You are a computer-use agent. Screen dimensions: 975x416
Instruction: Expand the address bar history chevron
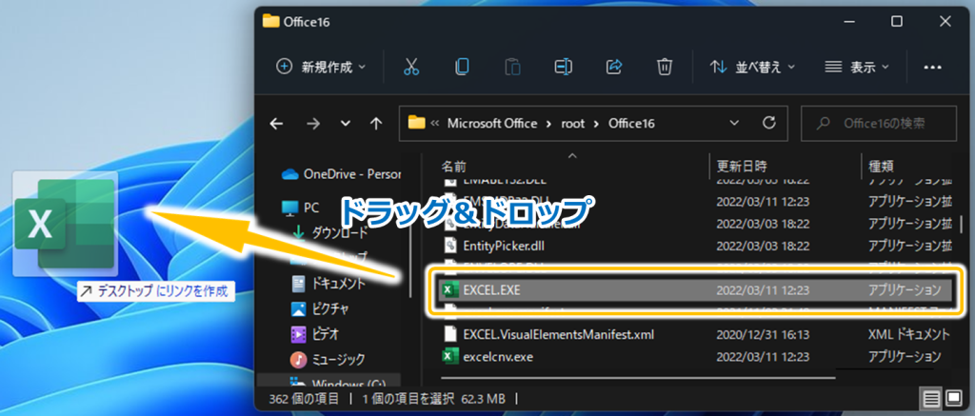click(734, 124)
